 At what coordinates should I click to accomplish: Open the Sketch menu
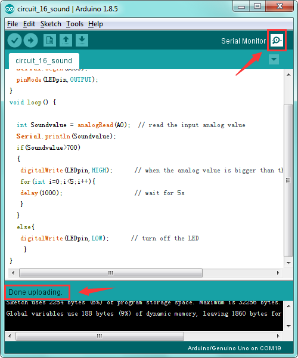(51, 24)
